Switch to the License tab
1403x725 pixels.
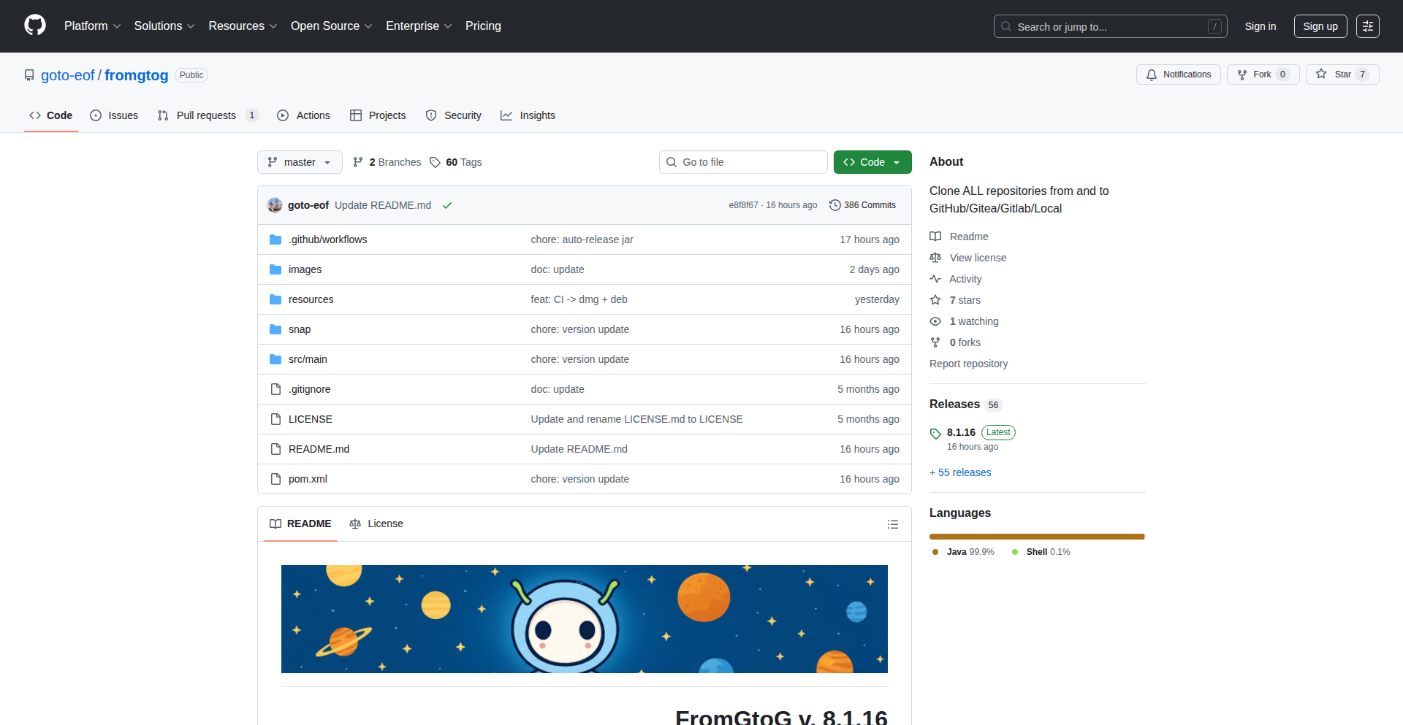[x=376, y=523]
